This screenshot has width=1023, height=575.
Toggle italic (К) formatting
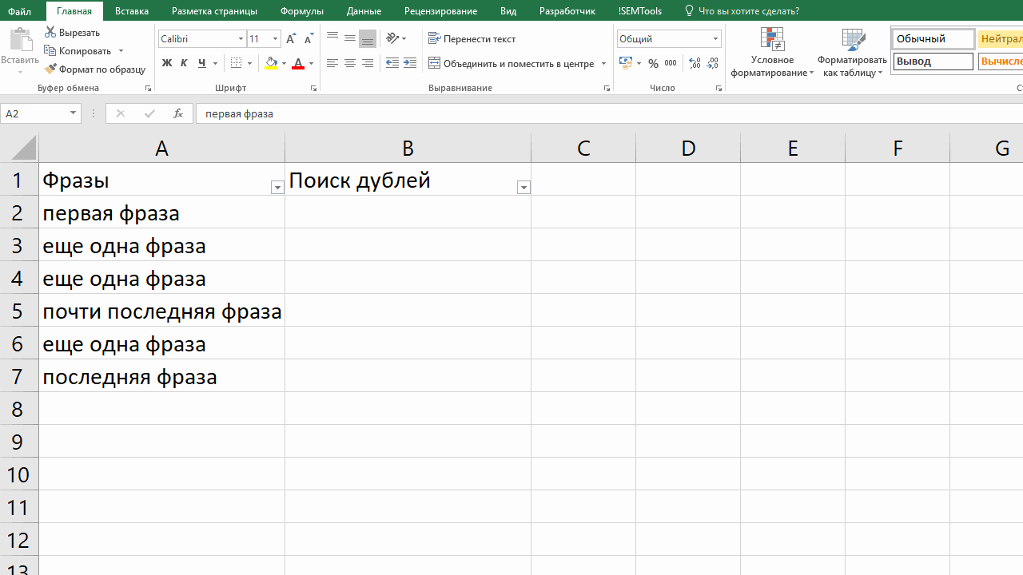pyautogui.click(x=184, y=63)
